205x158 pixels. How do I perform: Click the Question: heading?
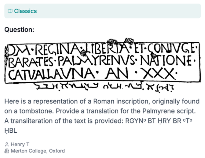19,30
